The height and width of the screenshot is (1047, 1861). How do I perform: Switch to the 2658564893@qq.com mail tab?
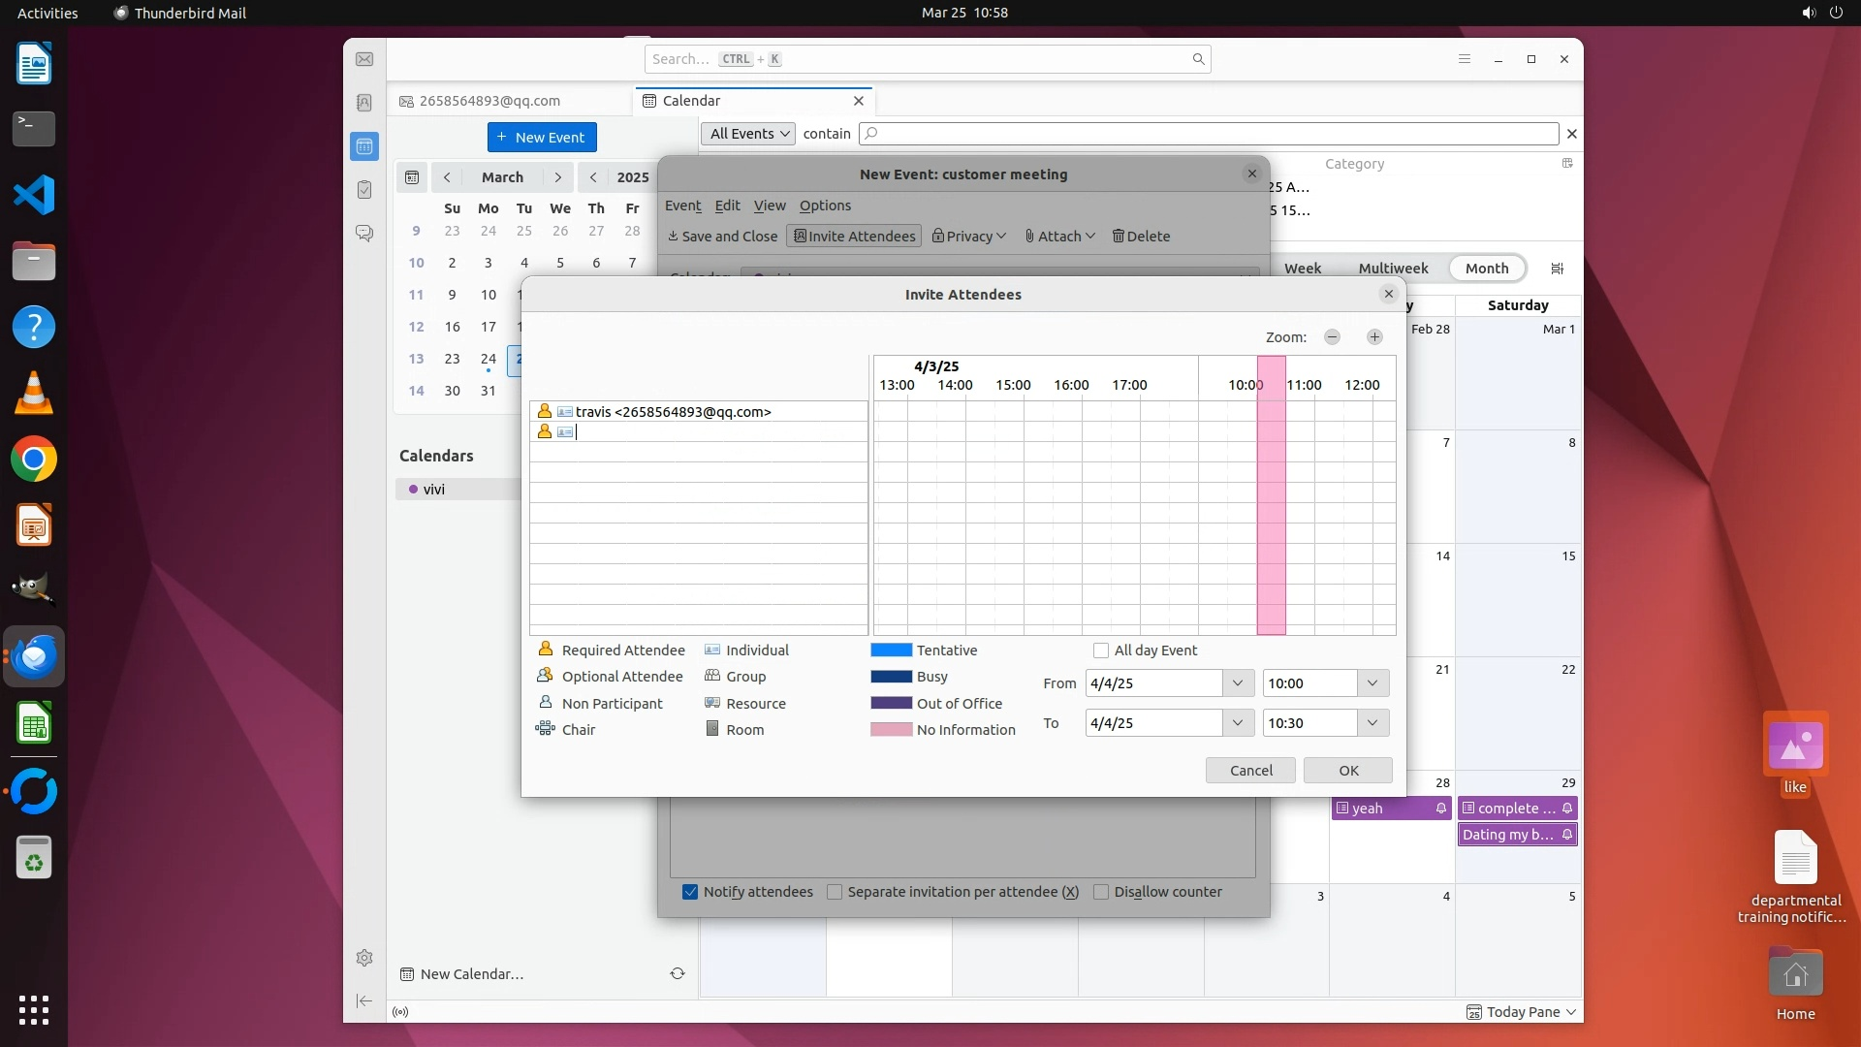[x=490, y=101]
